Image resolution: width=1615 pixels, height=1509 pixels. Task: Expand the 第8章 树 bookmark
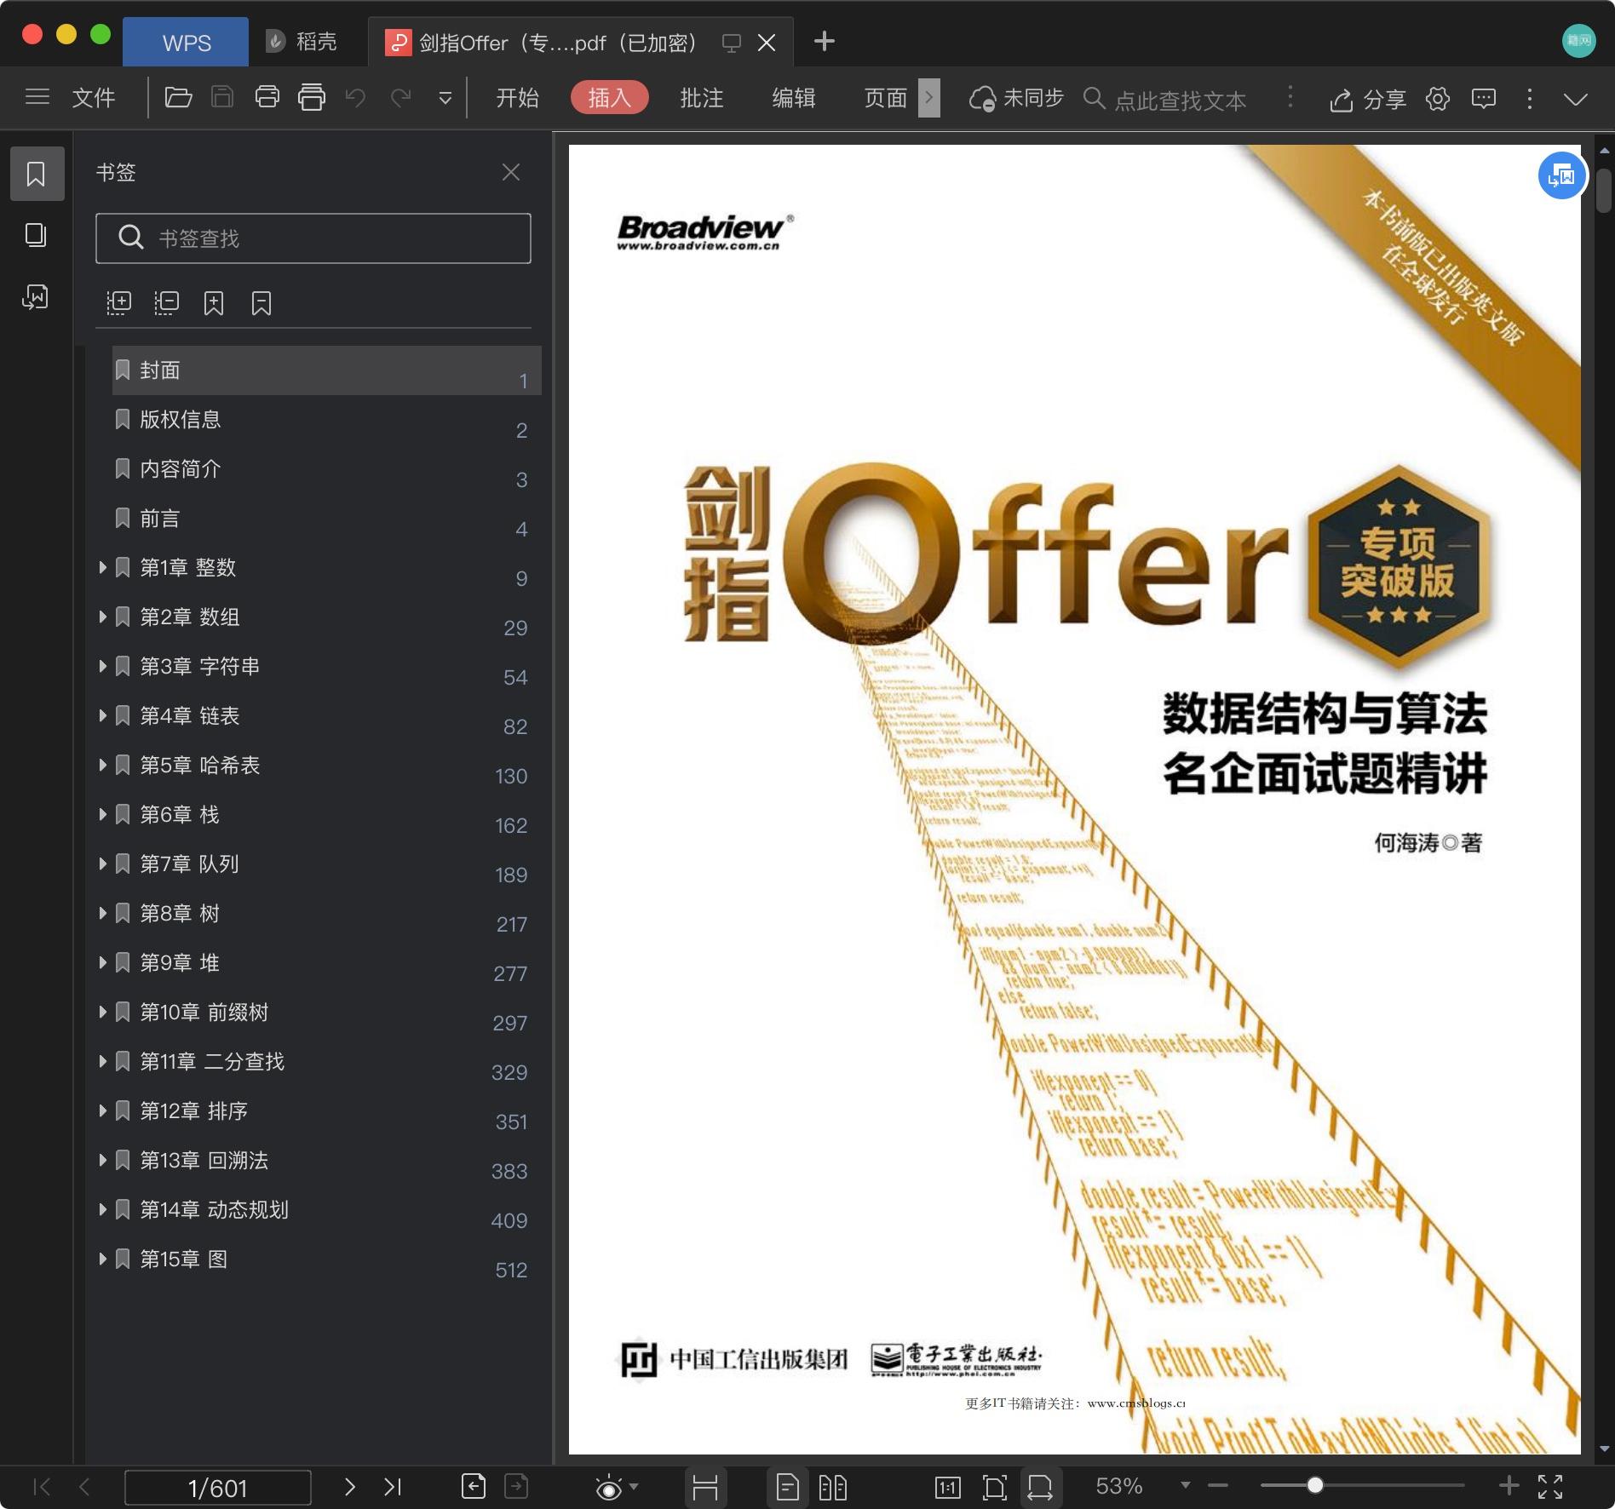[102, 913]
